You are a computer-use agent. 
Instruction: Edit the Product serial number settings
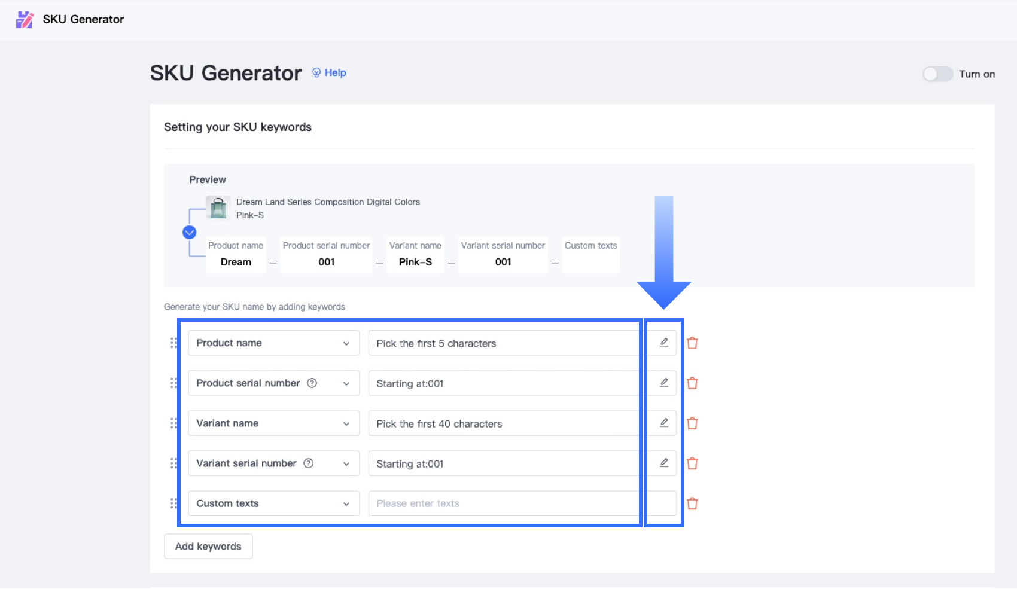663,383
